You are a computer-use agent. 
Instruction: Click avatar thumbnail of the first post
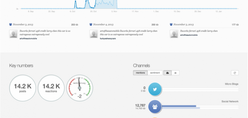coord(13,34)
